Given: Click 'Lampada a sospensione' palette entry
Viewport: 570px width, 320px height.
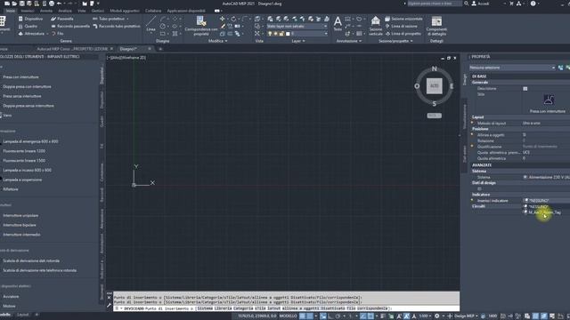Looking at the screenshot, I should pos(22,180).
